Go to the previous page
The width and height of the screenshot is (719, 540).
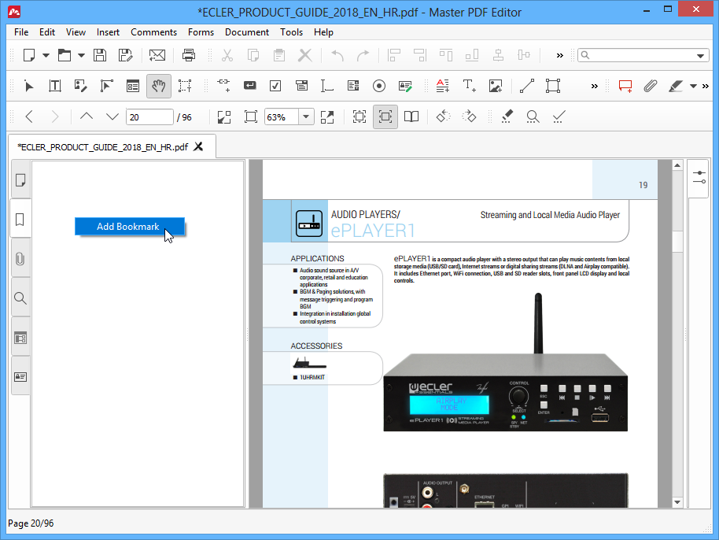point(87,117)
